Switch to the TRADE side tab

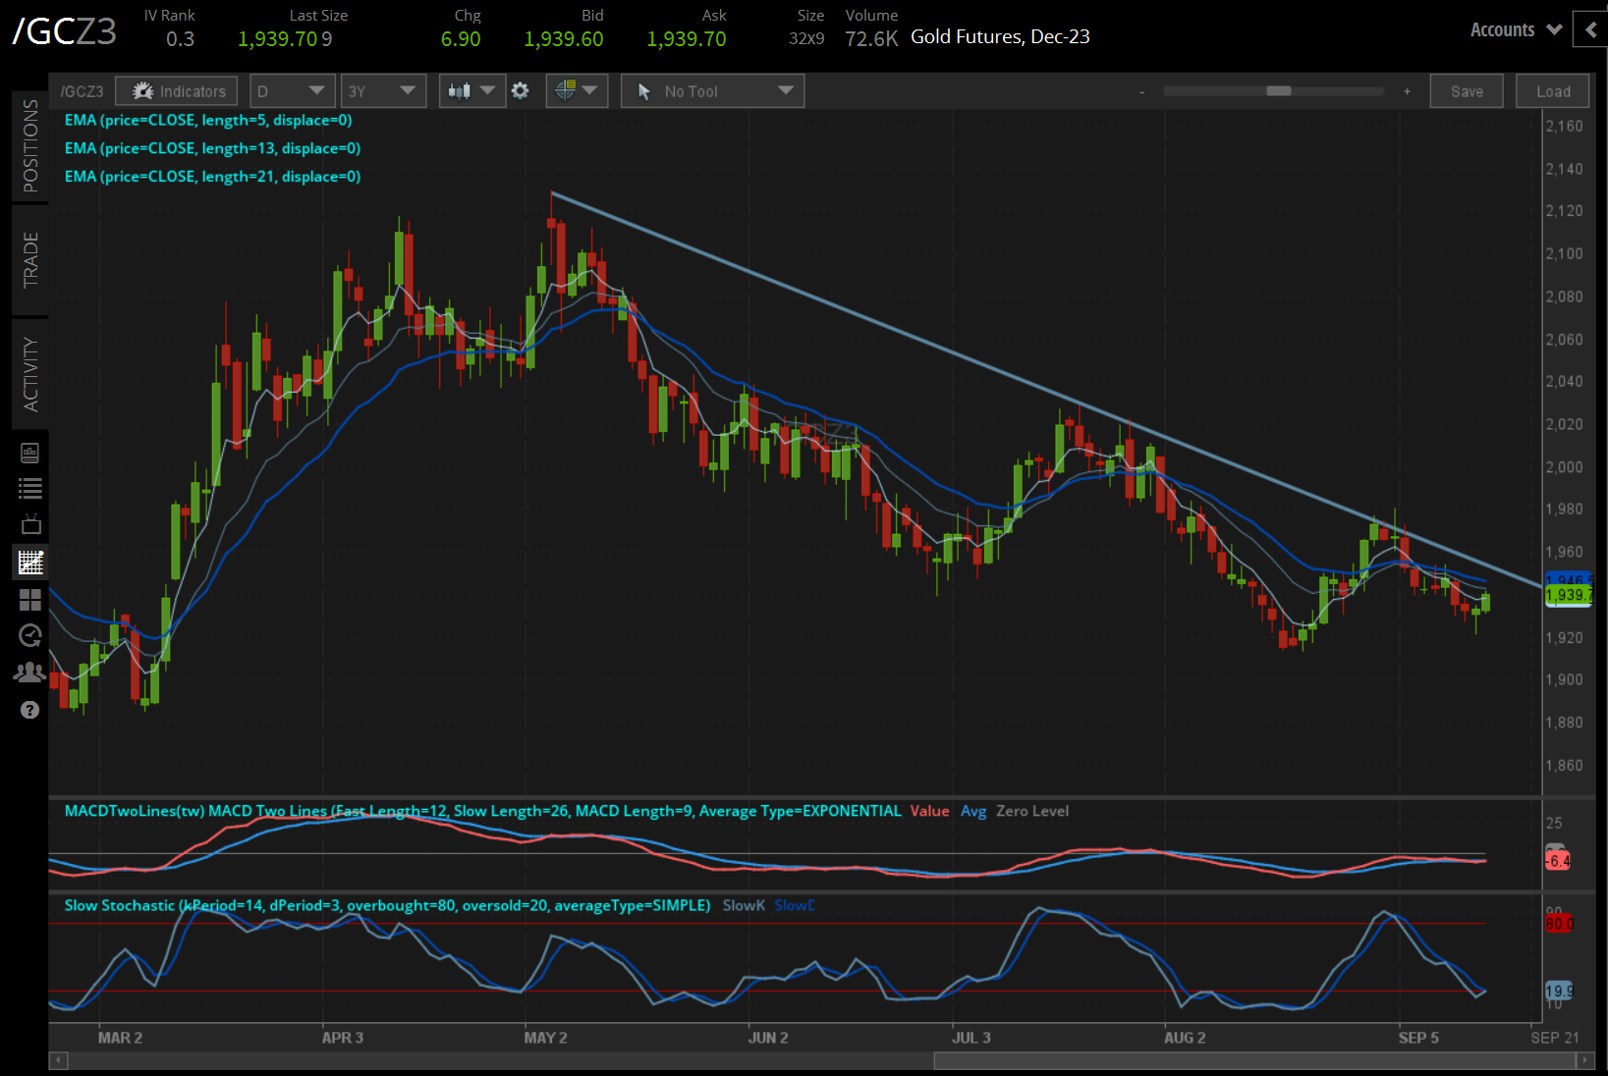pyautogui.click(x=30, y=260)
